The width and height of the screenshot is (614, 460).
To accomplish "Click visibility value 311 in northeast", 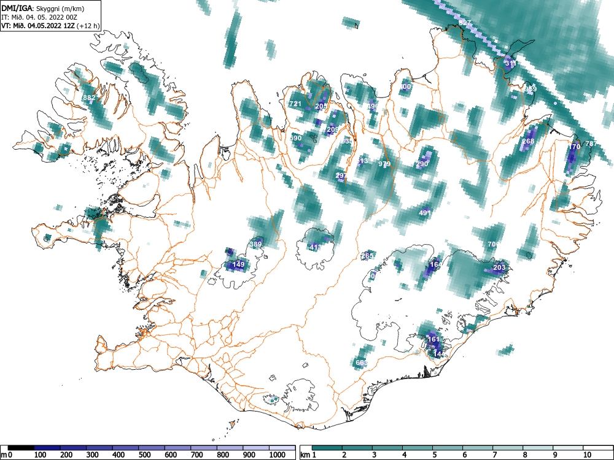I will (x=511, y=63).
